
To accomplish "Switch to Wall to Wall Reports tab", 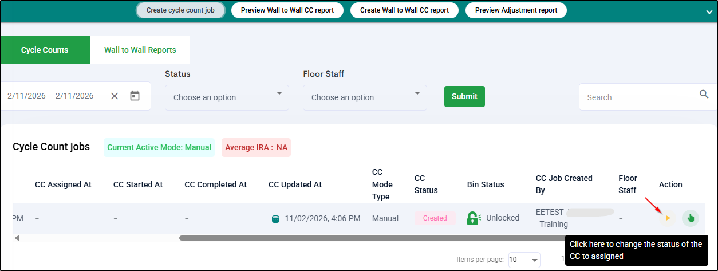I will (x=140, y=50).
